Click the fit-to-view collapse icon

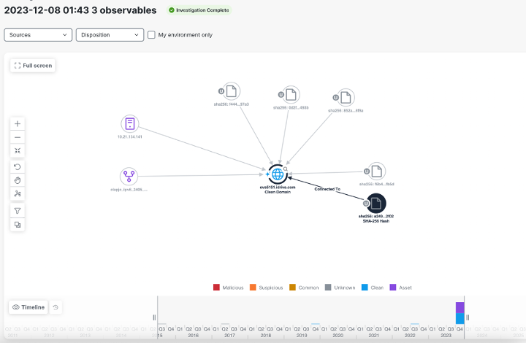point(18,150)
